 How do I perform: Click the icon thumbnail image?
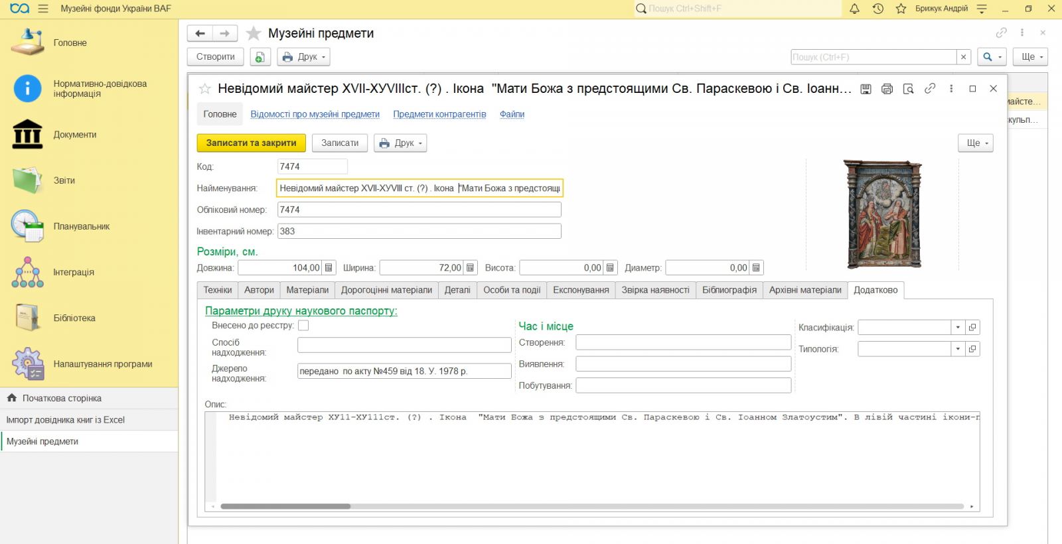pos(883,214)
